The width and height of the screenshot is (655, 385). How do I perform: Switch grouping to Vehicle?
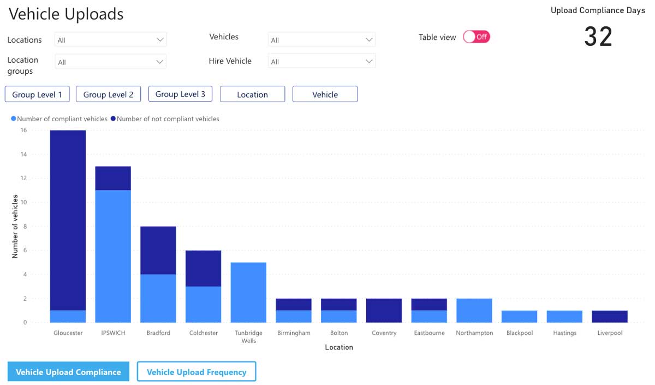(x=325, y=94)
